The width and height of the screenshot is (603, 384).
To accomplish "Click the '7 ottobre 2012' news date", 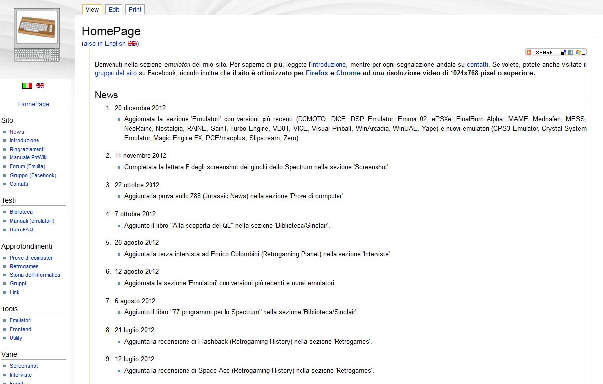I will coord(135,214).
